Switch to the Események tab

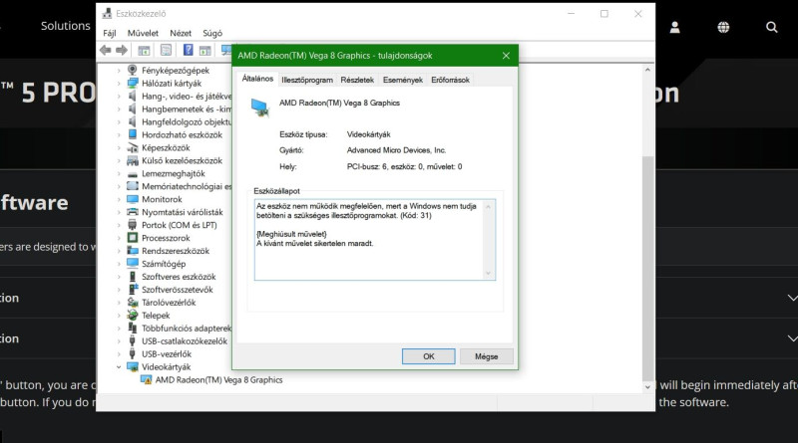pos(403,80)
